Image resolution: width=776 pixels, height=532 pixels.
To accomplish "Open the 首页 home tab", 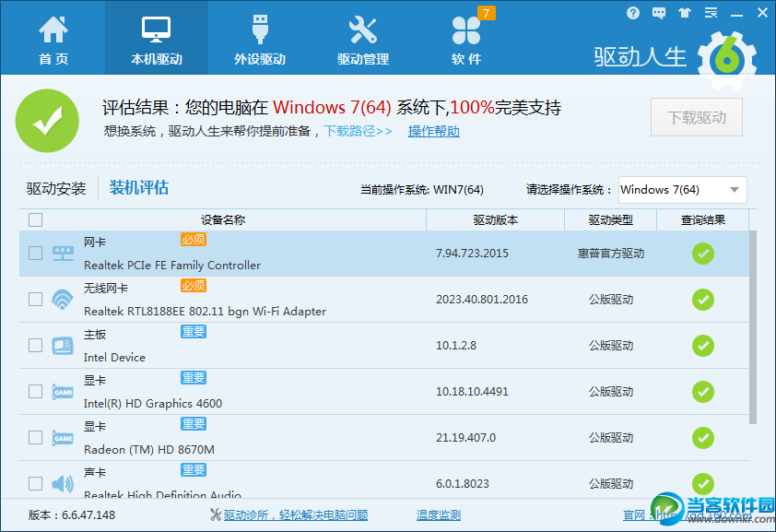I will [x=53, y=39].
